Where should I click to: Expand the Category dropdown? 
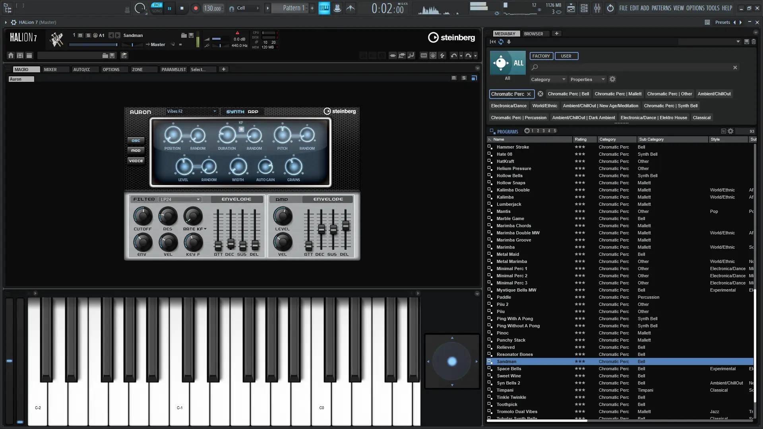[548, 79]
